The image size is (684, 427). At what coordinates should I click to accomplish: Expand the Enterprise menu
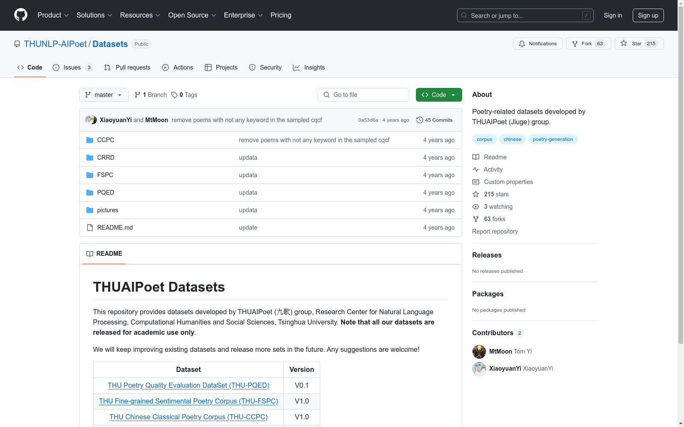click(x=243, y=15)
